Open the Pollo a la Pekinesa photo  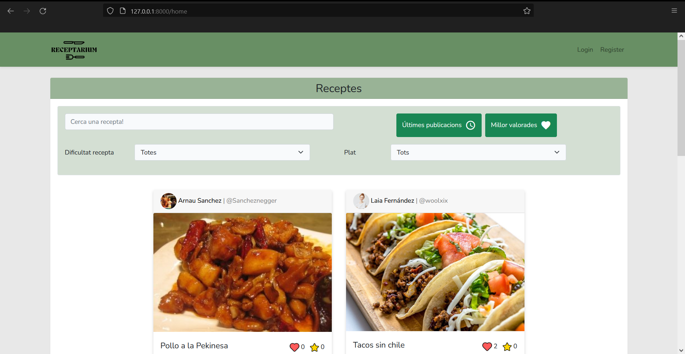243,272
